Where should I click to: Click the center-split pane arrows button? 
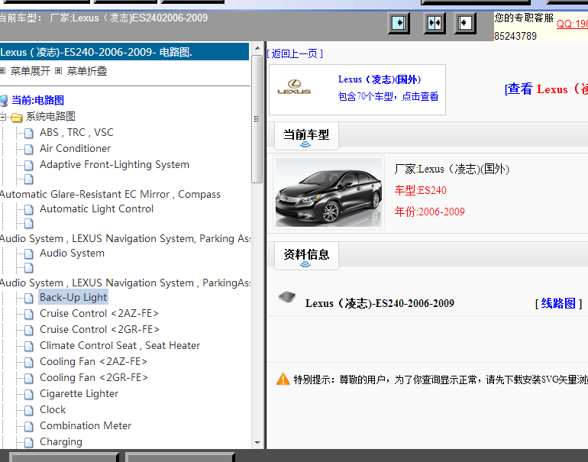click(435, 23)
